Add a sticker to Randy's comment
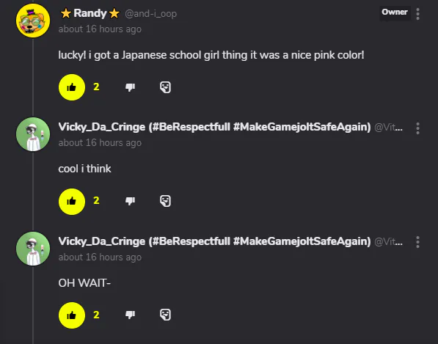Image resolution: width=438 pixels, height=344 pixels. tap(165, 87)
